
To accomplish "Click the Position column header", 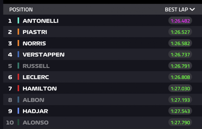I will pyautogui.click(x=21, y=10).
